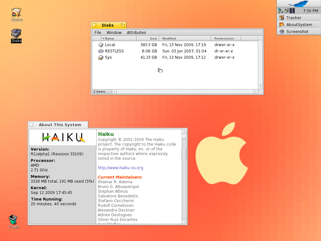Click the "383.3 GB" size cell

pyautogui.click(x=149, y=45)
